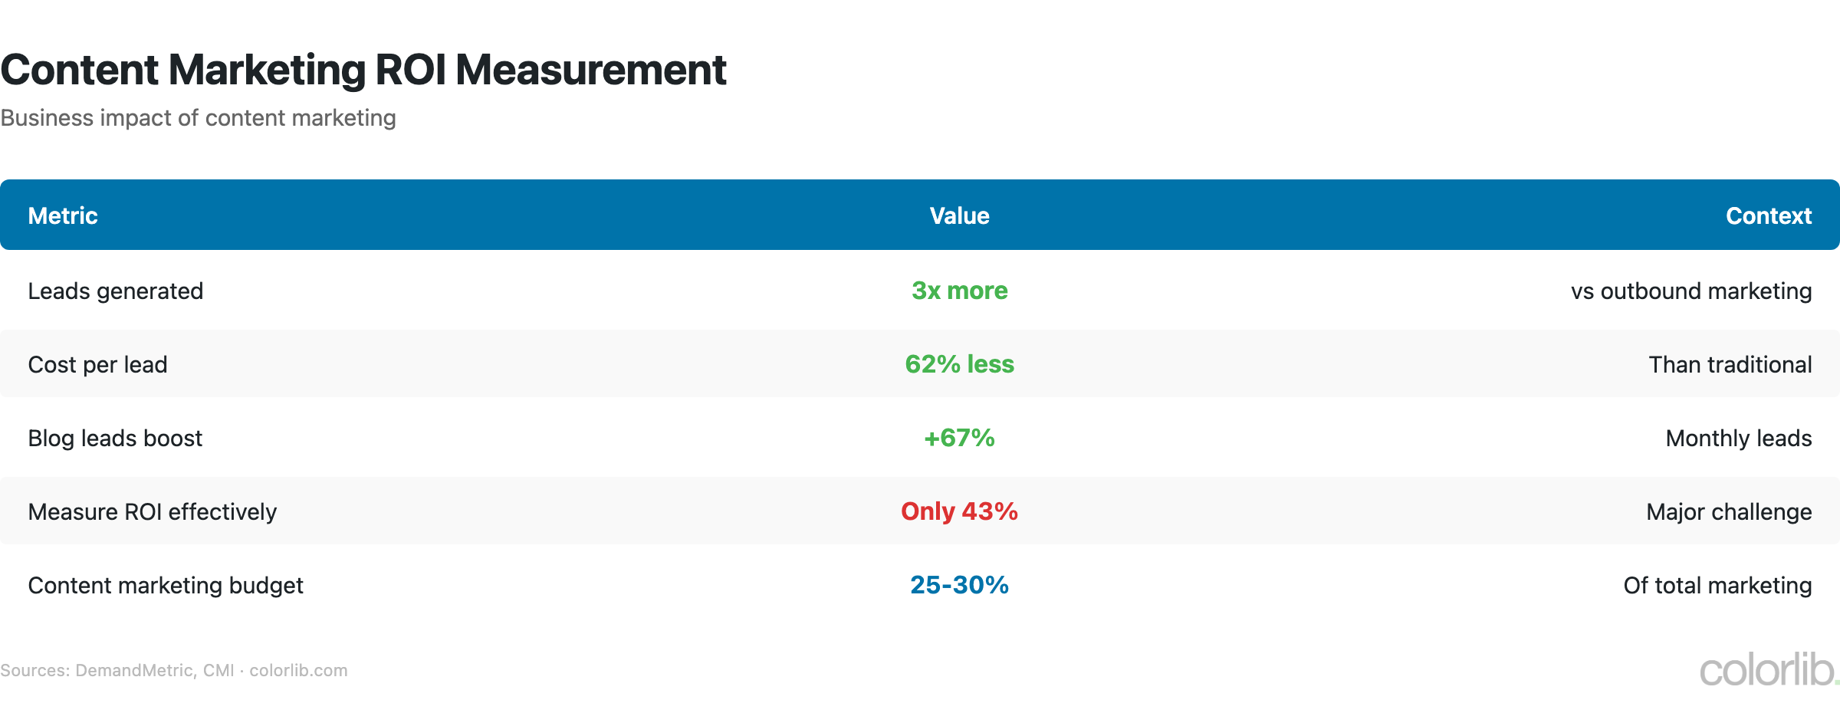Click the "Leads generated" row label
1840x713 pixels.
click(x=116, y=291)
